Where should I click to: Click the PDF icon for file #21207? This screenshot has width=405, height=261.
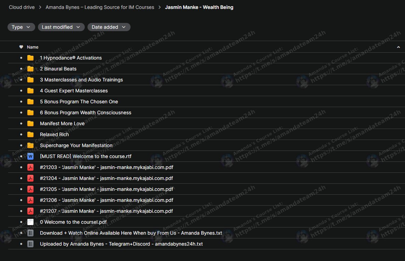[x=30, y=211]
